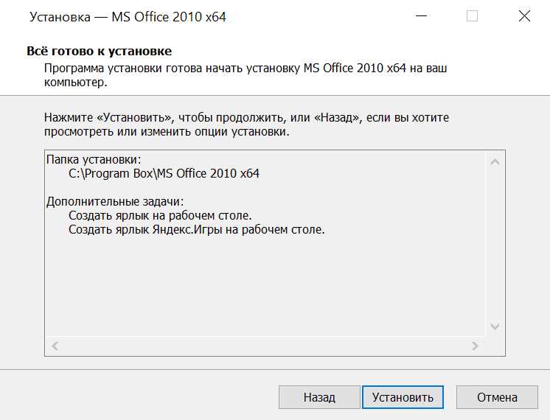Click the summary box scroll-left arrow
This screenshot has width=550, height=420.
point(55,346)
